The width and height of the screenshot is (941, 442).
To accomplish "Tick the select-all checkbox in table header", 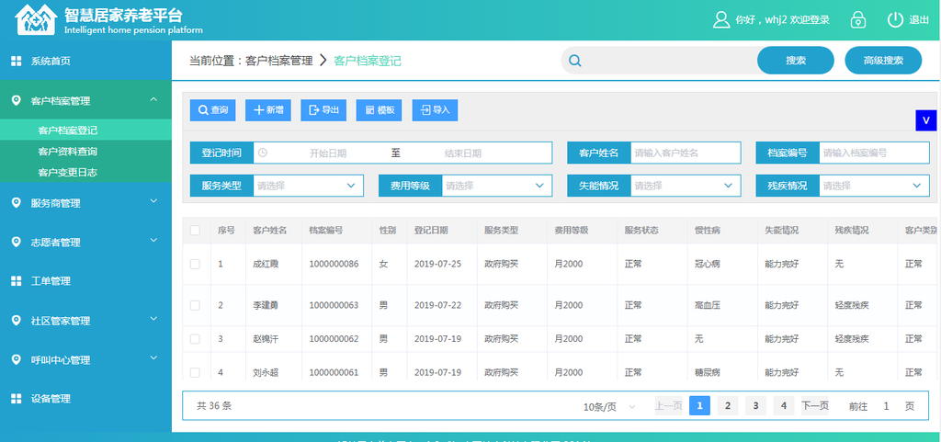I will coord(195,230).
